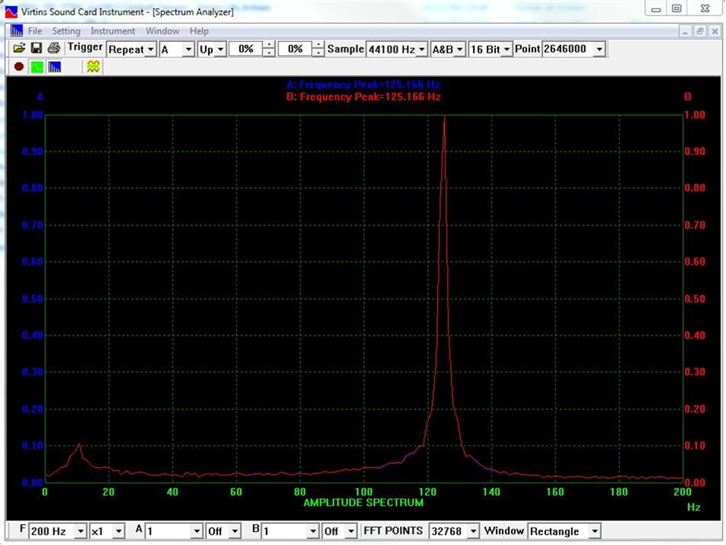Expand the Sample rate 44100 Hz dropdown
Viewport: 726px width, 545px height.
point(421,49)
